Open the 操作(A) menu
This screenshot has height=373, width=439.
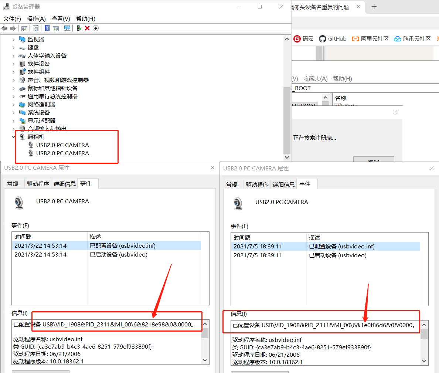(36, 18)
